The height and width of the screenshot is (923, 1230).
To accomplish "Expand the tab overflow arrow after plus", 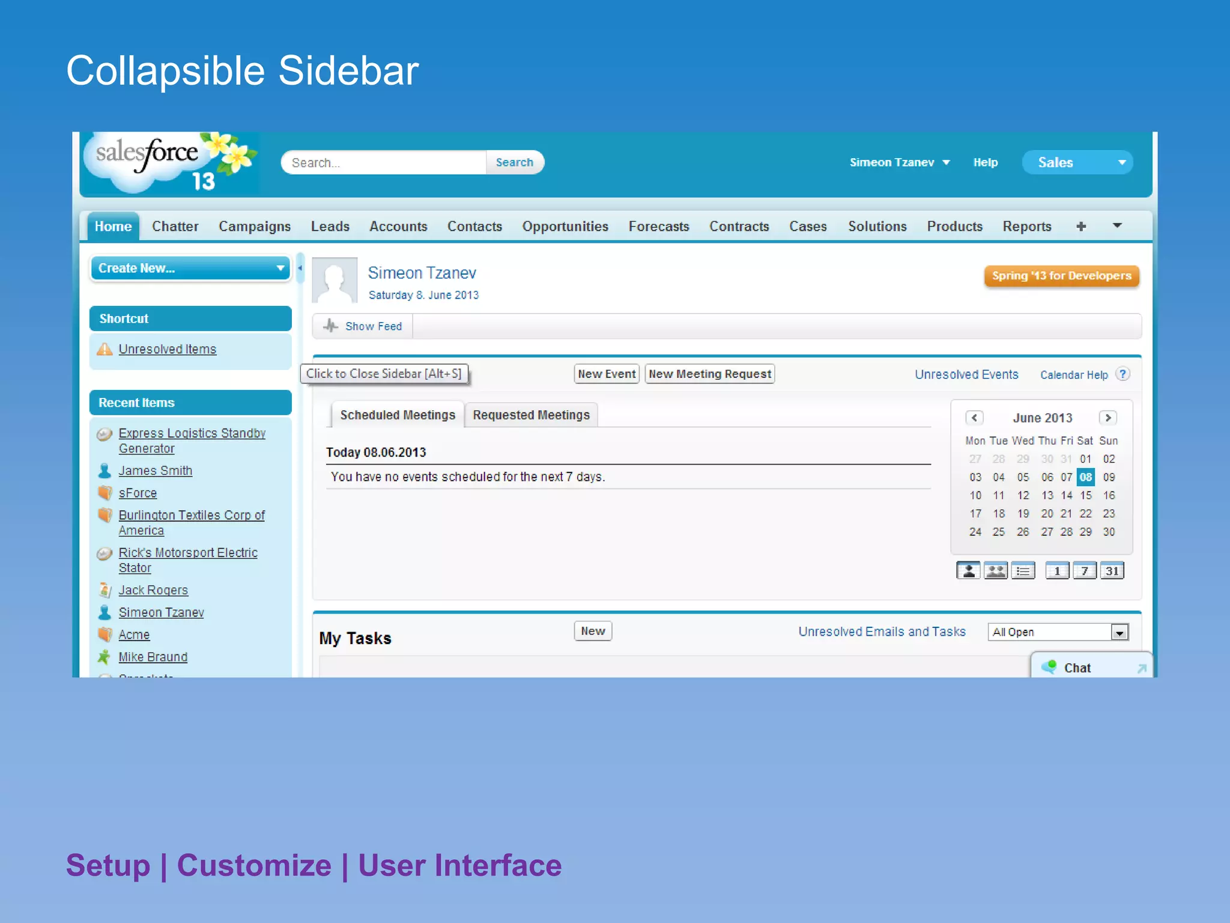I will (x=1117, y=226).
